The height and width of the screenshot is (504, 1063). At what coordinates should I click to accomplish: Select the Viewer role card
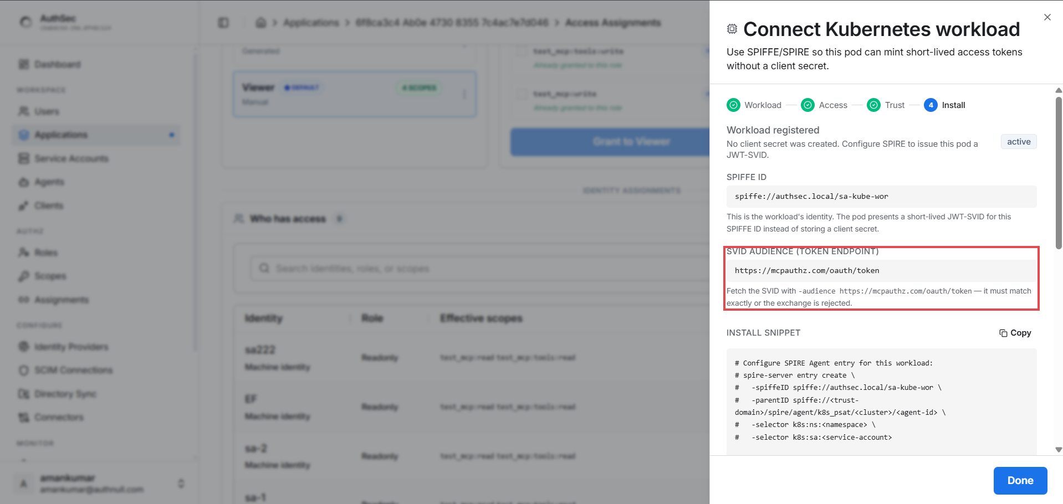click(354, 94)
